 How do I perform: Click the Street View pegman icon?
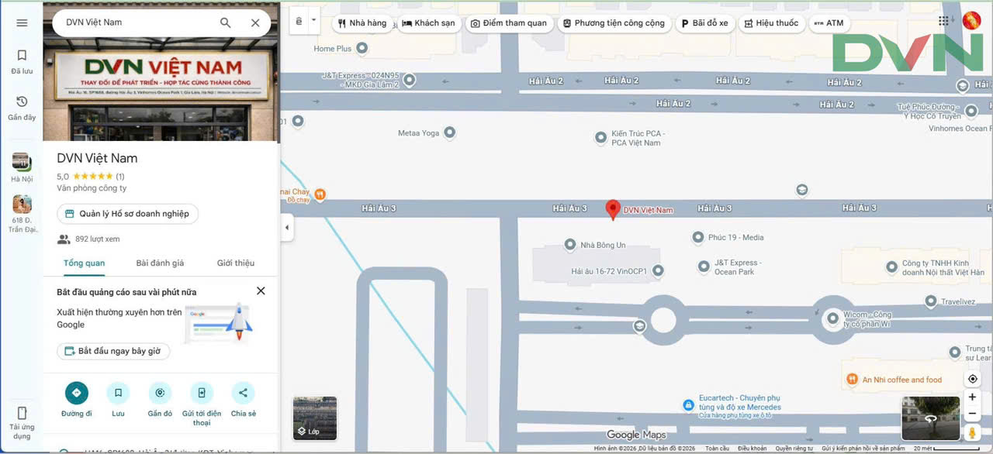click(x=972, y=432)
